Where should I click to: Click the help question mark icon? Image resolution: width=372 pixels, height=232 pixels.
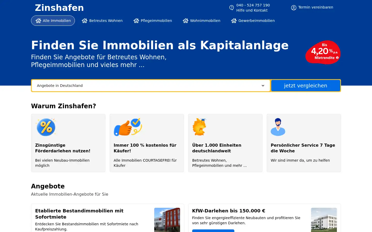(x=232, y=8)
